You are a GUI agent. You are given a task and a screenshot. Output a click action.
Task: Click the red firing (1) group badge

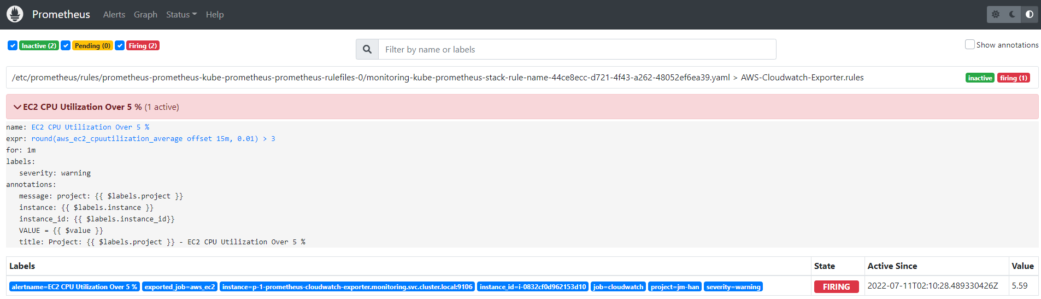click(1014, 78)
